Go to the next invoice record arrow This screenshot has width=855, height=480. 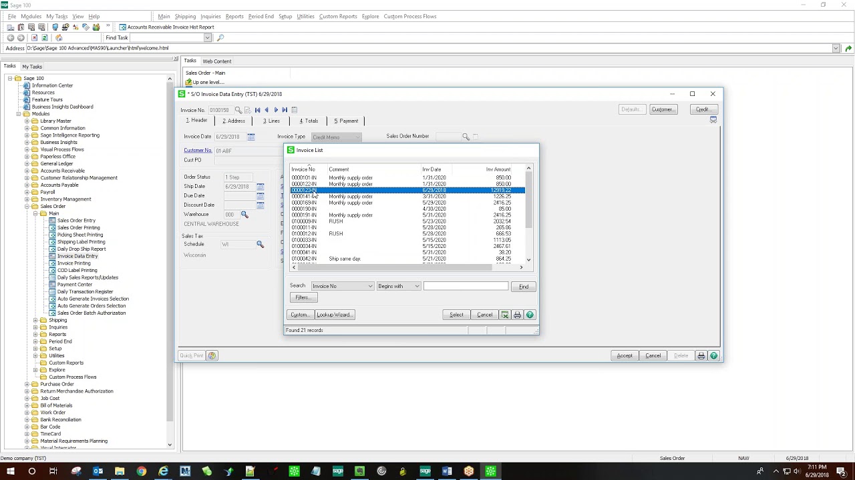(276, 110)
